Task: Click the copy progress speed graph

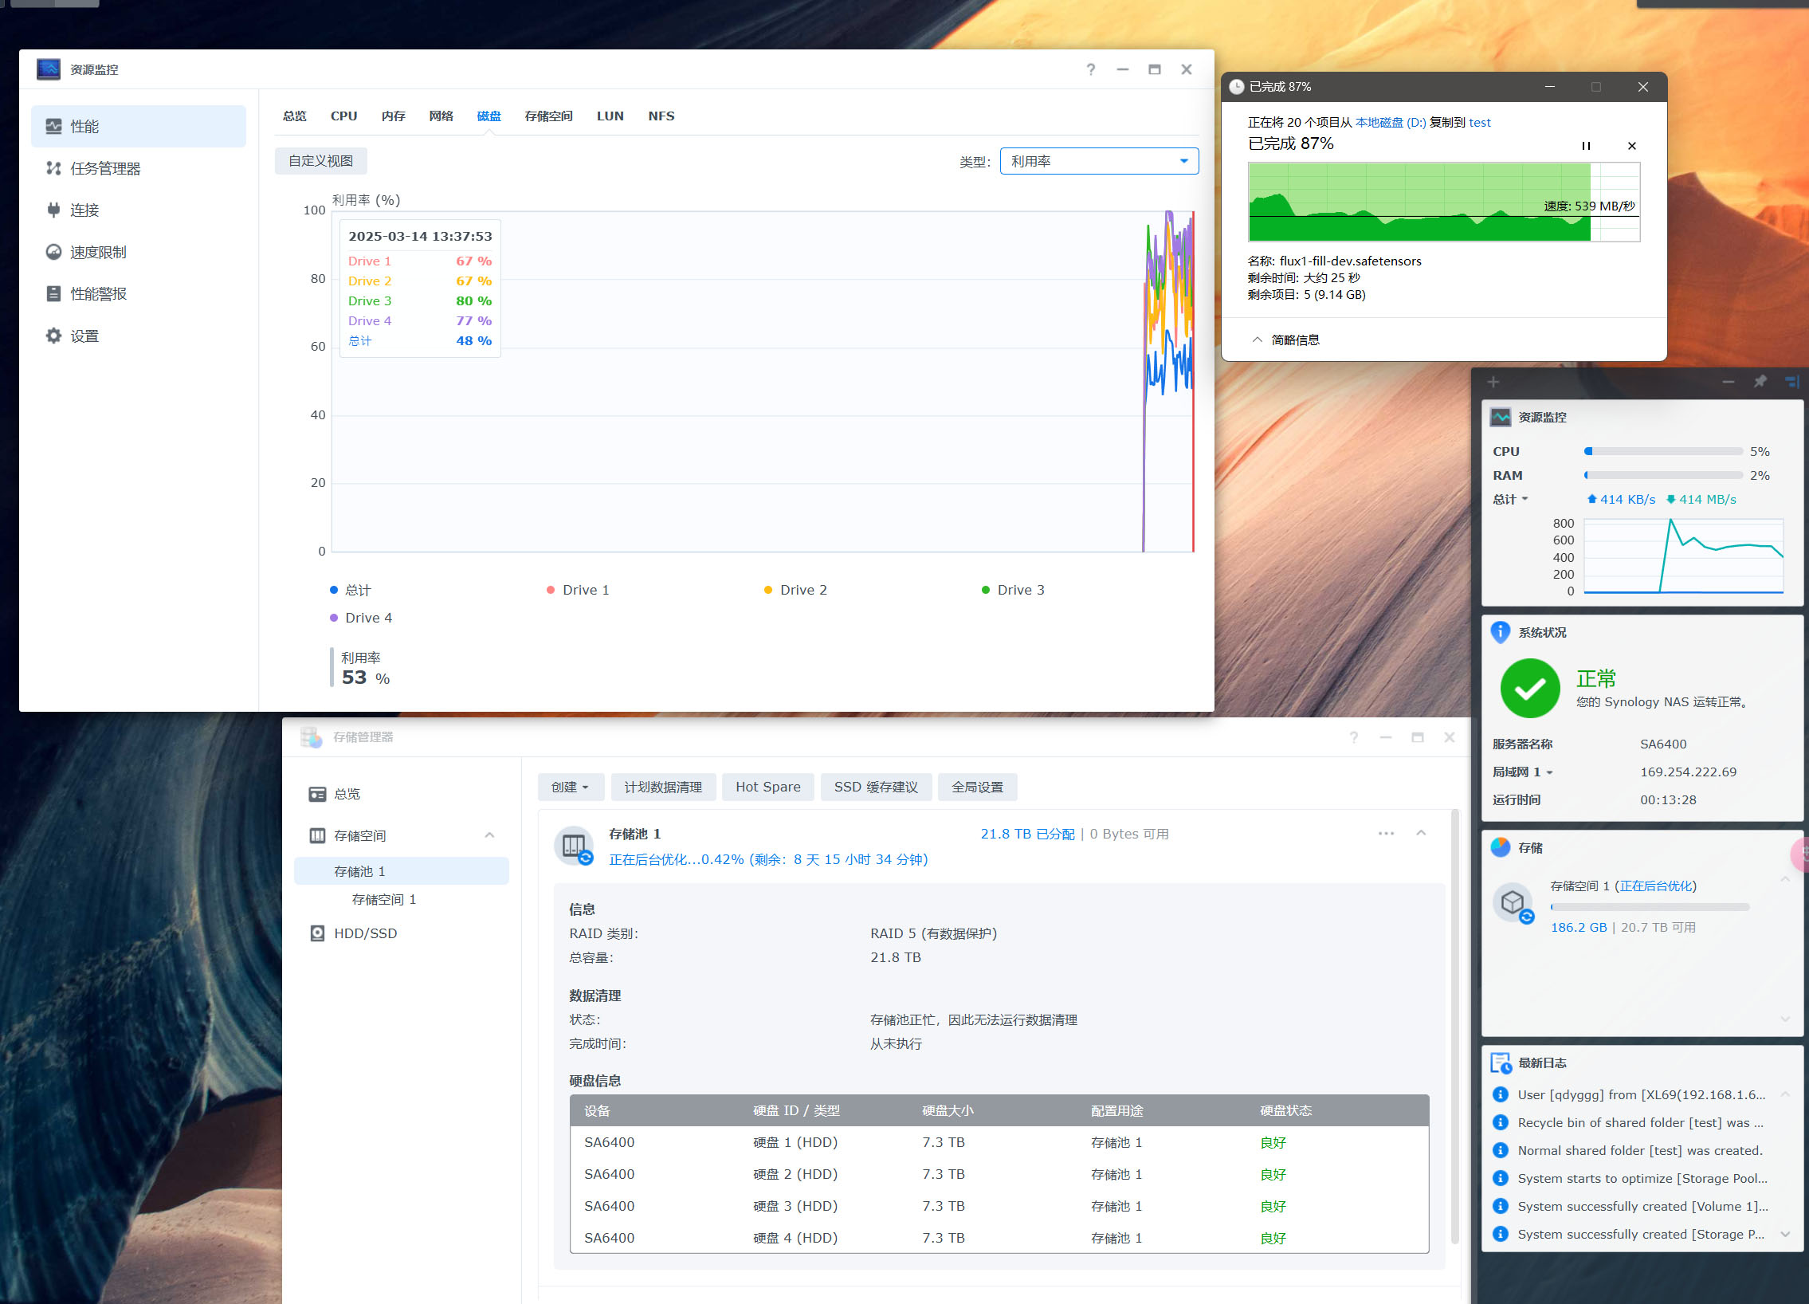Action: click(1444, 202)
